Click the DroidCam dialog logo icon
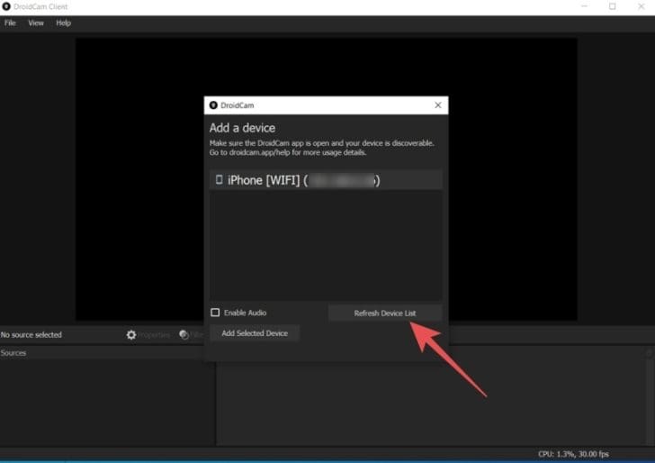 [213, 105]
